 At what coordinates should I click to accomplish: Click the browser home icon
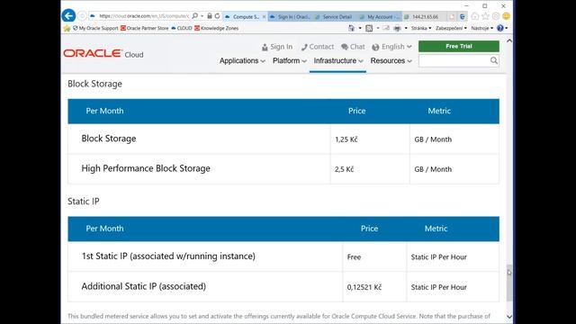[x=475, y=16]
